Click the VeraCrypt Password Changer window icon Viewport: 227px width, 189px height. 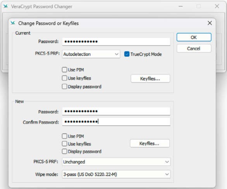click(x=6, y=6)
